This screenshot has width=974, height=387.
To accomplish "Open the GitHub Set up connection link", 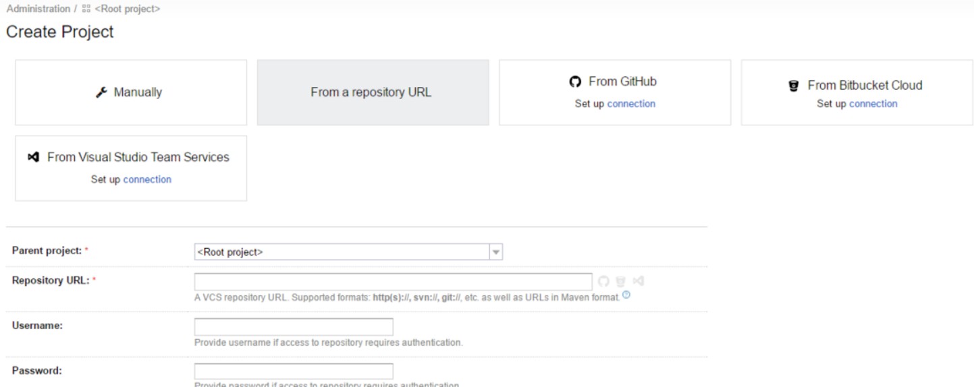I will [x=631, y=104].
